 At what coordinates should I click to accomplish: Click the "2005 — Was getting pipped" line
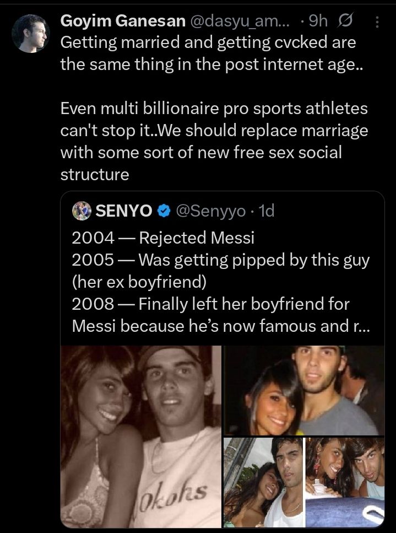click(x=220, y=260)
